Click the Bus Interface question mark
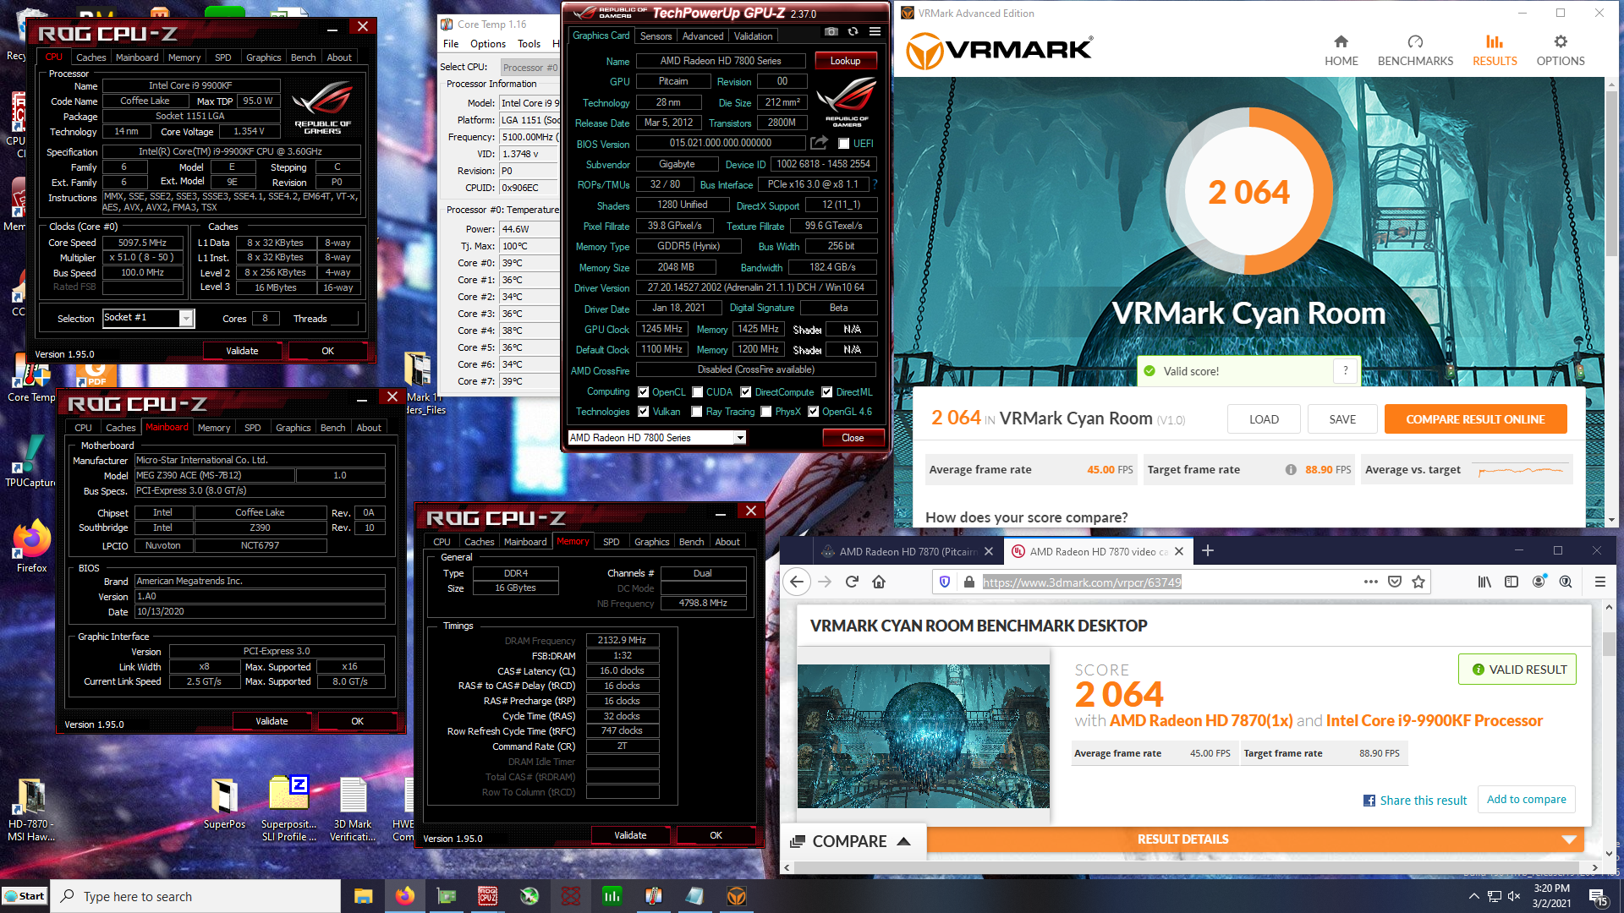Viewport: 1624px width, 913px height. 875,184
